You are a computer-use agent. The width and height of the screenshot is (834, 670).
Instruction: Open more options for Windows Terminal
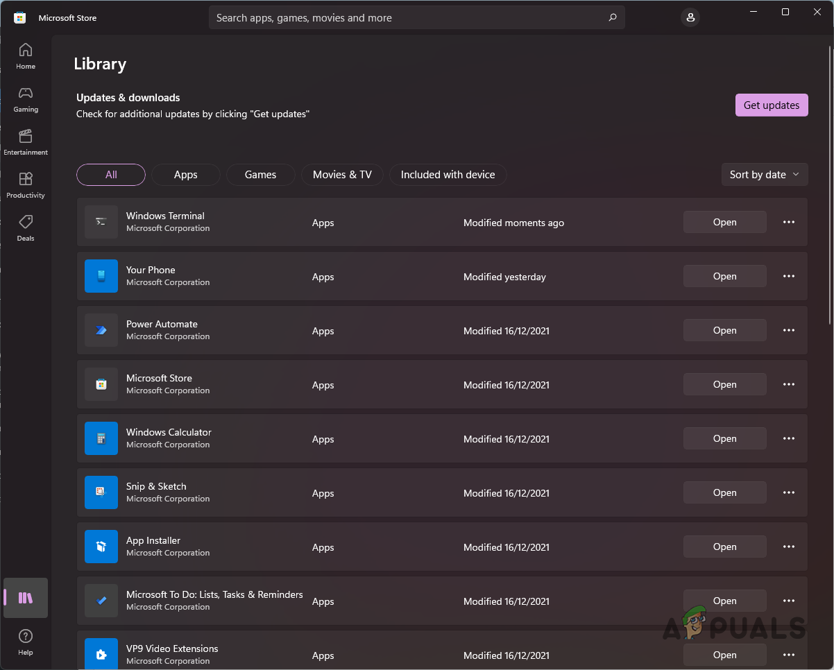[788, 222]
